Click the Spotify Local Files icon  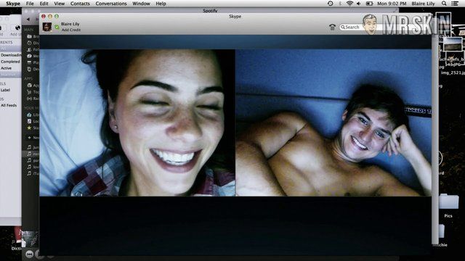tap(29, 121)
